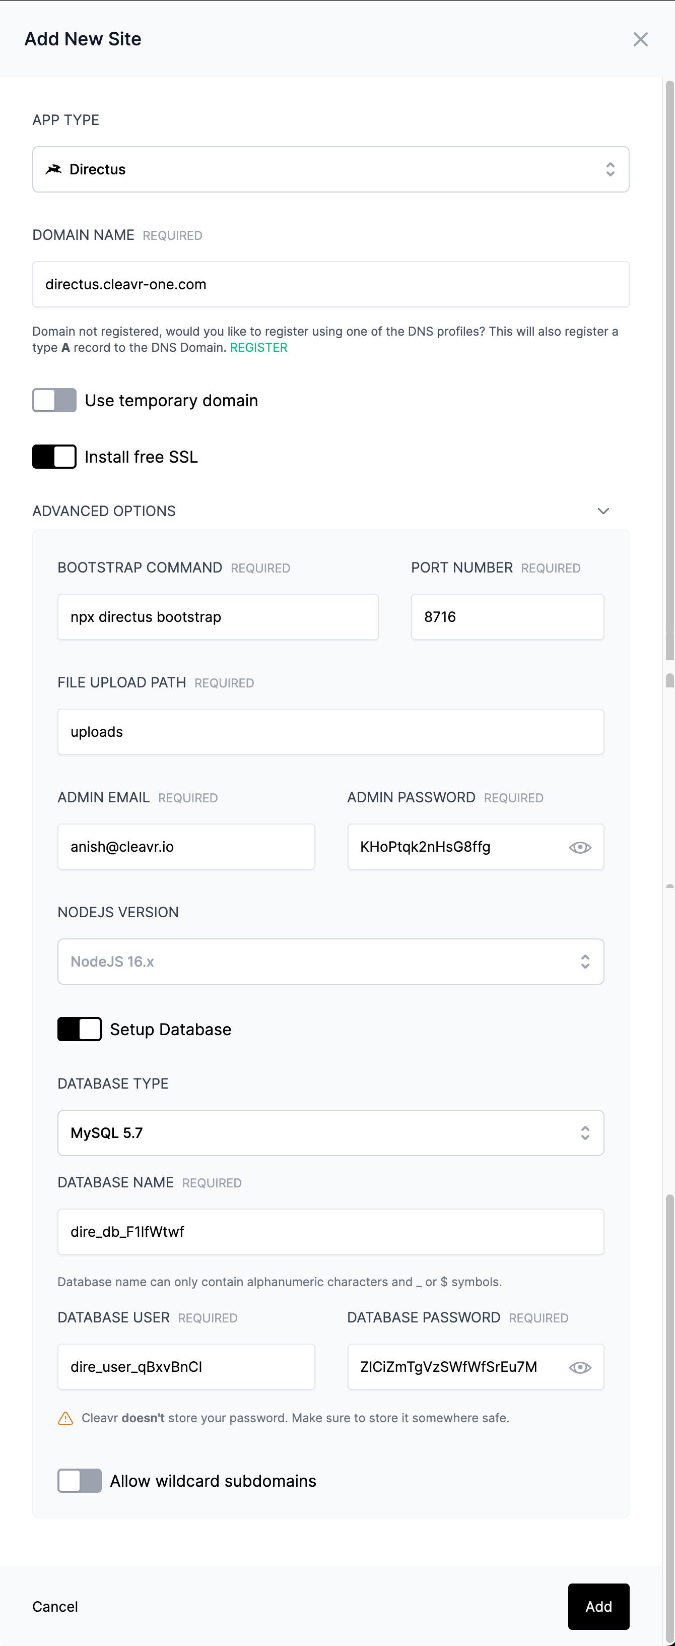Turn off Install free SSL toggle
675x1646 pixels.
[x=54, y=457]
